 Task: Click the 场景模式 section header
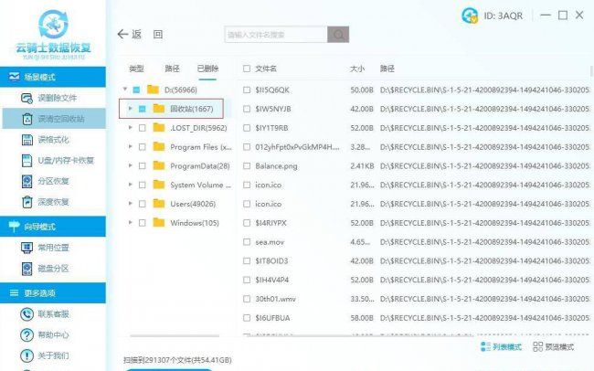tap(53, 77)
